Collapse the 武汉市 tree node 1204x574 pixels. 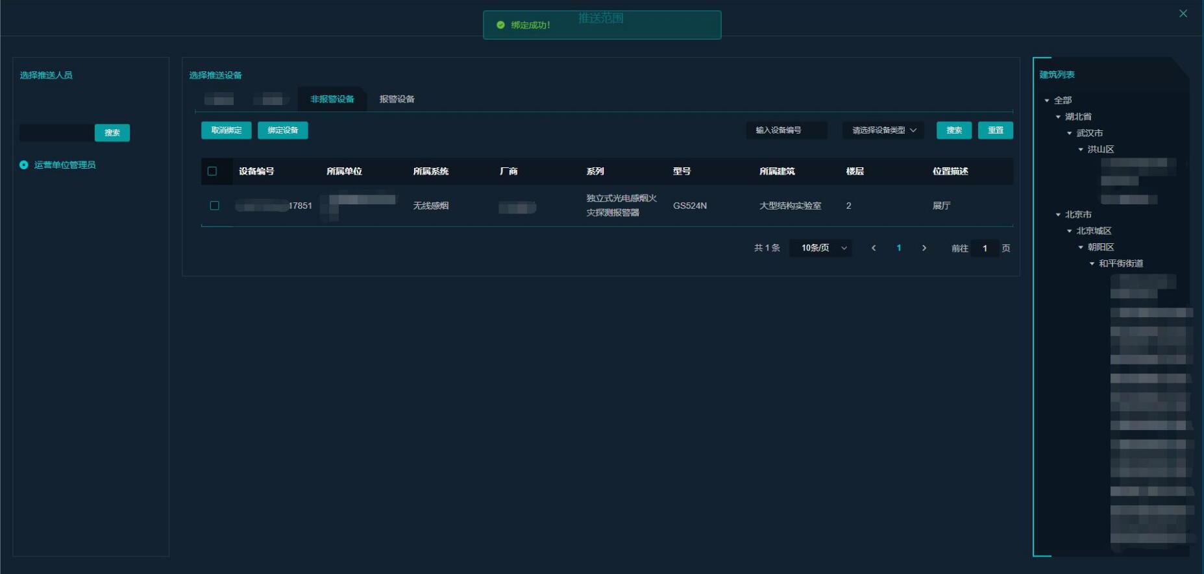(1070, 133)
